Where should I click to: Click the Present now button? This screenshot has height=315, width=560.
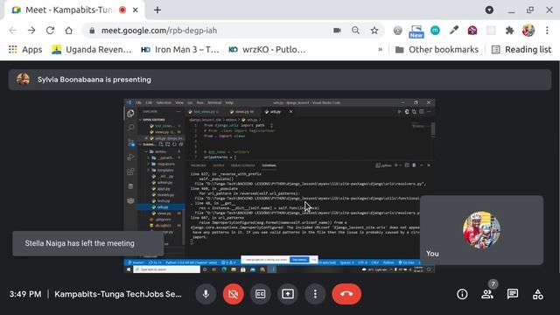pyautogui.click(x=288, y=294)
